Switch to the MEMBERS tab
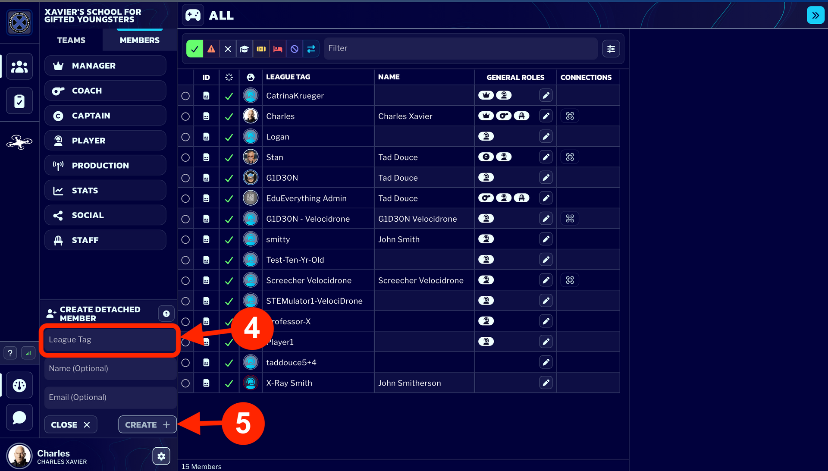This screenshot has height=471, width=828. point(140,40)
